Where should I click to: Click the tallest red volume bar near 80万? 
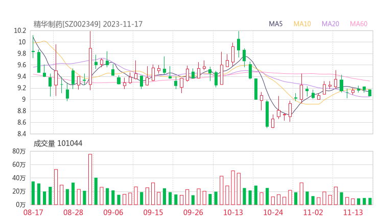(x=90, y=179)
